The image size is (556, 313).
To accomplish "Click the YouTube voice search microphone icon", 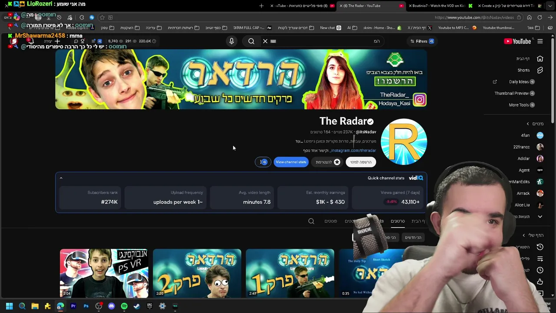I will coord(232,41).
